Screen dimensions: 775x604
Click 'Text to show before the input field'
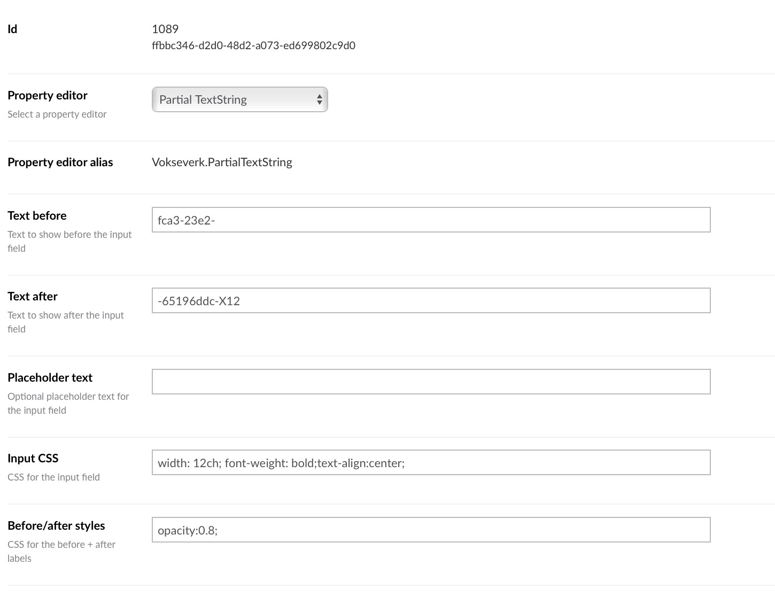tap(69, 241)
